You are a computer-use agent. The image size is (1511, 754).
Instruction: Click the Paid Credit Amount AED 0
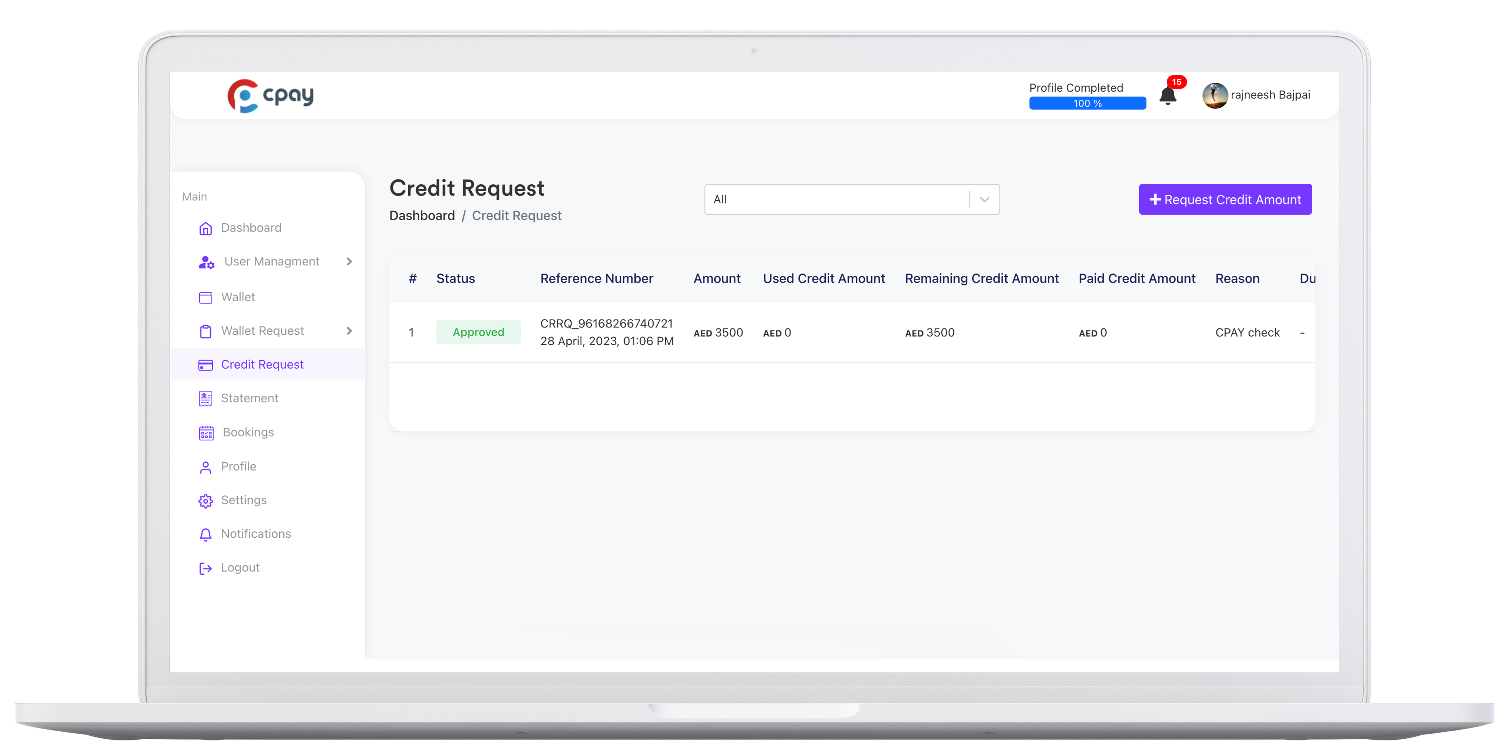(1093, 333)
